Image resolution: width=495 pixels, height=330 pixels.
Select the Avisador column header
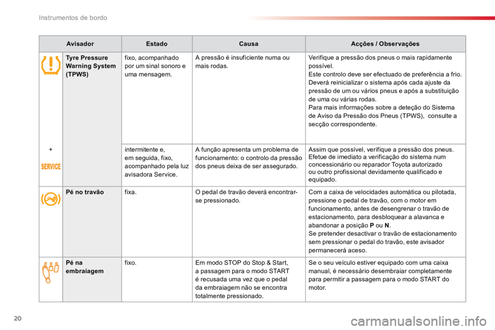coord(80,44)
